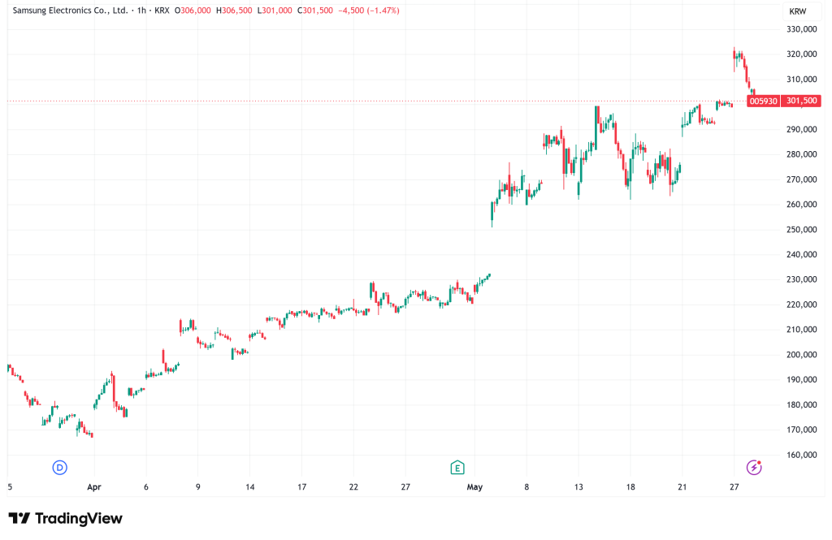Image resolution: width=832 pixels, height=540 pixels.
Task: Click the open value O306,000
Action: [193, 11]
